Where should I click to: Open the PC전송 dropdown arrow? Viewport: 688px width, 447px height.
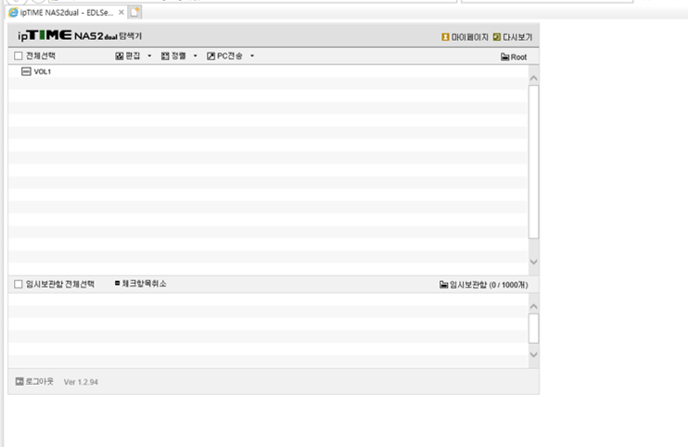pyautogui.click(x=252, y=56)
